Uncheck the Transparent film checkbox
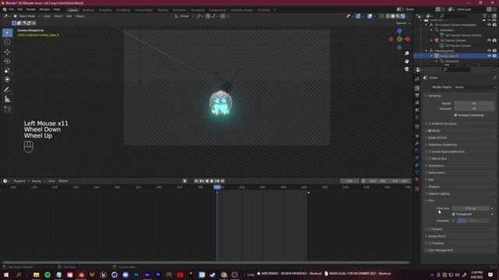The width and height of the screenshot is (499, 280). click(x=454, y=215)
